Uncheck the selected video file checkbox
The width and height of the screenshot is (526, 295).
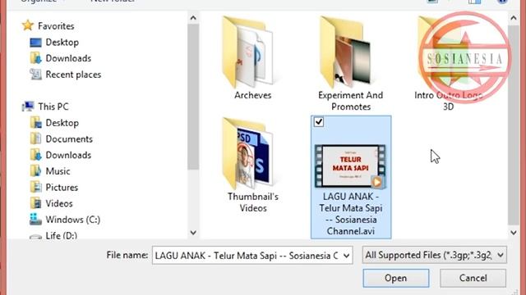coord(319,122)
